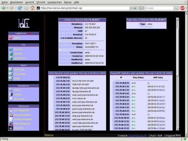The image size is (188, 141).
Task: Click the dead status of 212.79.49.9/32
Action: tap(134, 115)
